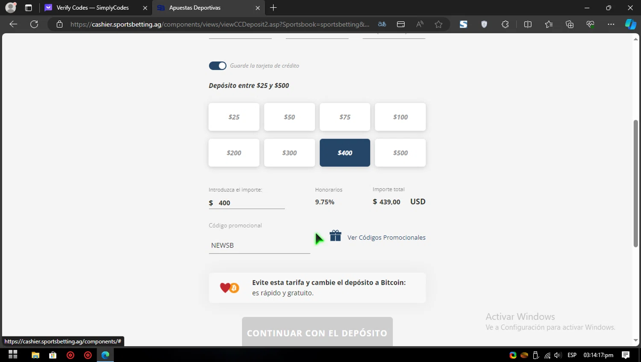View site information via the lock icon
Viewport: 641px width, 362px height.
coord(60,24)
